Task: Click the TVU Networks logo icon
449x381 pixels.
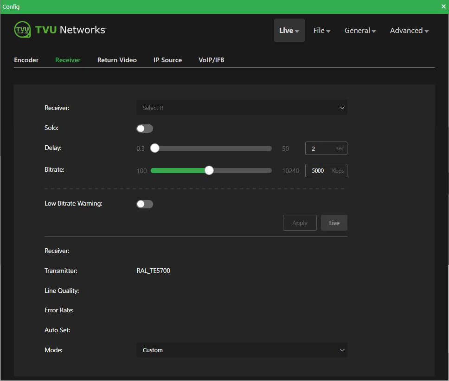Action: click(22, 30)
